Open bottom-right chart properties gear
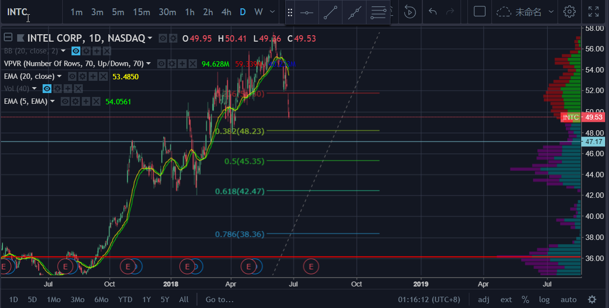 [592, 299]
